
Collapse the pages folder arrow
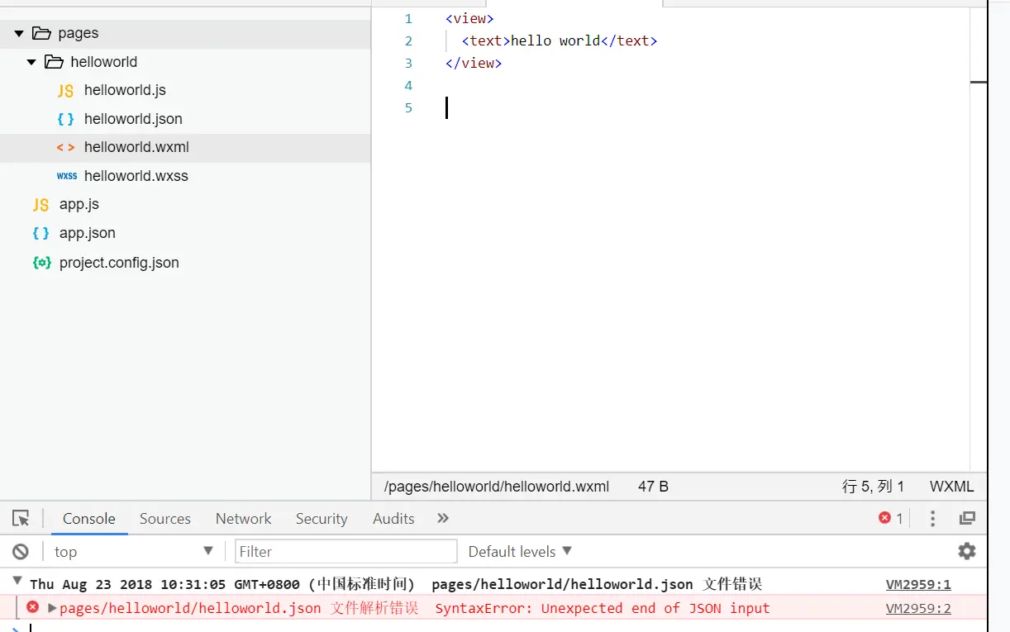coord(19,33)
